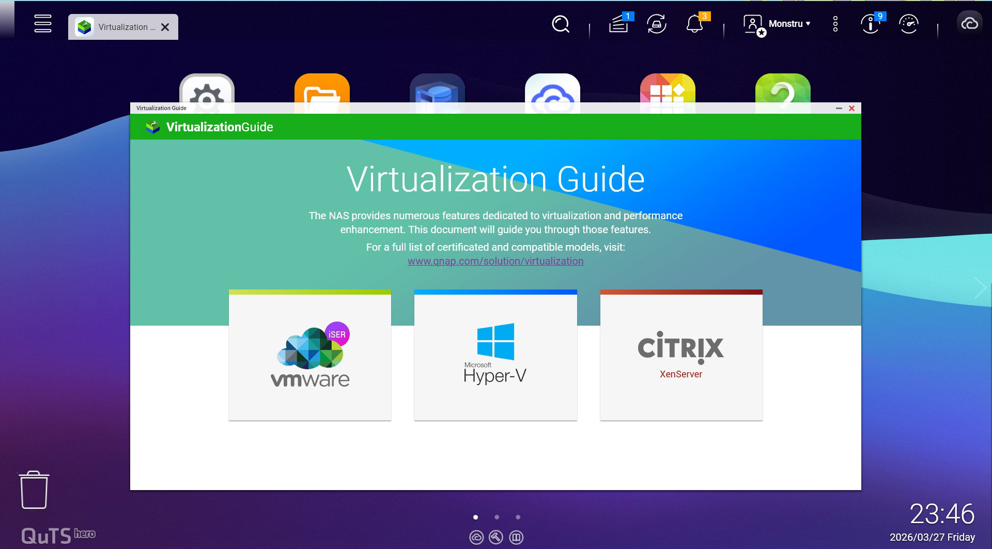The height and width of the screenshot is (549, 992).
Task: Open the Citrix XenServer guide card
Action: pyautogui.click(x=681, y=357)
